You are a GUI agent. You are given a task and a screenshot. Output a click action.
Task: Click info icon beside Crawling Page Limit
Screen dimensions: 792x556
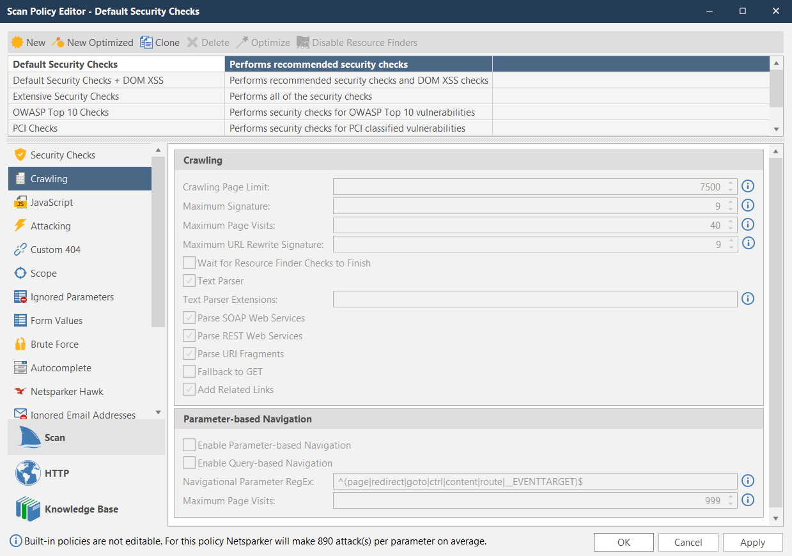coord(748,187)
